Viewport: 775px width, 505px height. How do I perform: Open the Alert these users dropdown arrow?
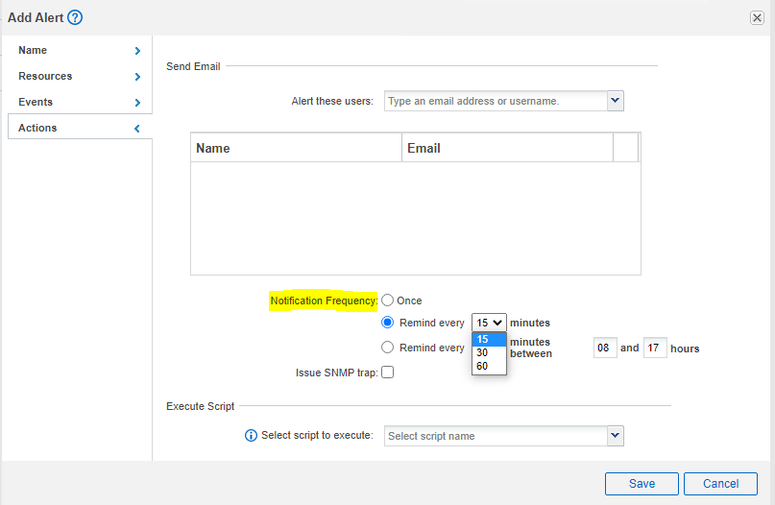click(615, 101)
